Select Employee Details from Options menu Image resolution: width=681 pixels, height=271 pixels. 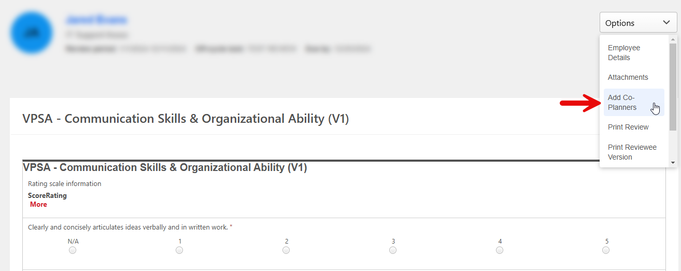pos(624,53)
